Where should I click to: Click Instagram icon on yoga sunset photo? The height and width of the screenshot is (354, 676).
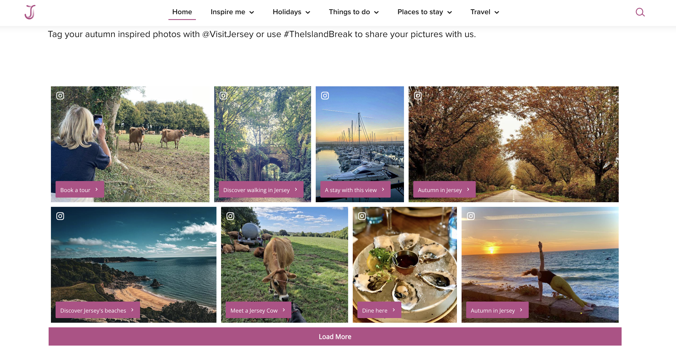(x=471, y=216)
